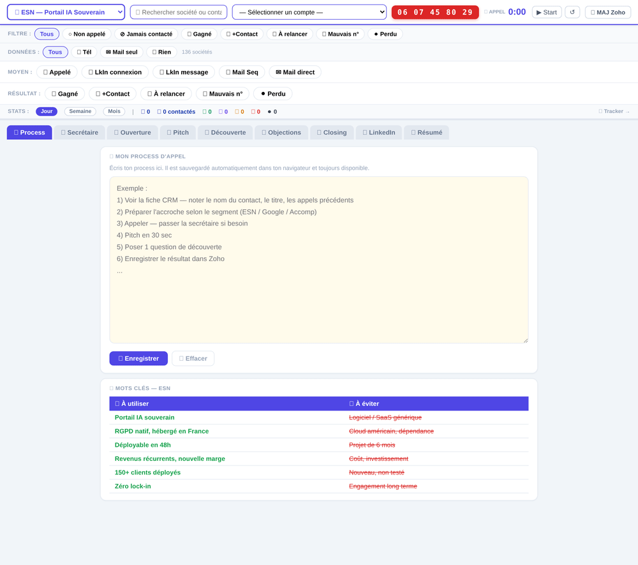Click the À utiliser column header
The width and height of the screenshot is (638, 565).
pos(226,403)
